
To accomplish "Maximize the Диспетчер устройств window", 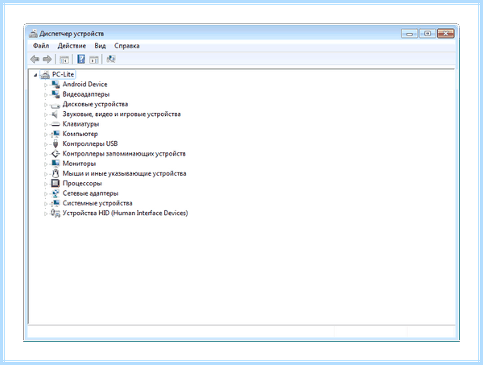I will (x=427, y=33).
